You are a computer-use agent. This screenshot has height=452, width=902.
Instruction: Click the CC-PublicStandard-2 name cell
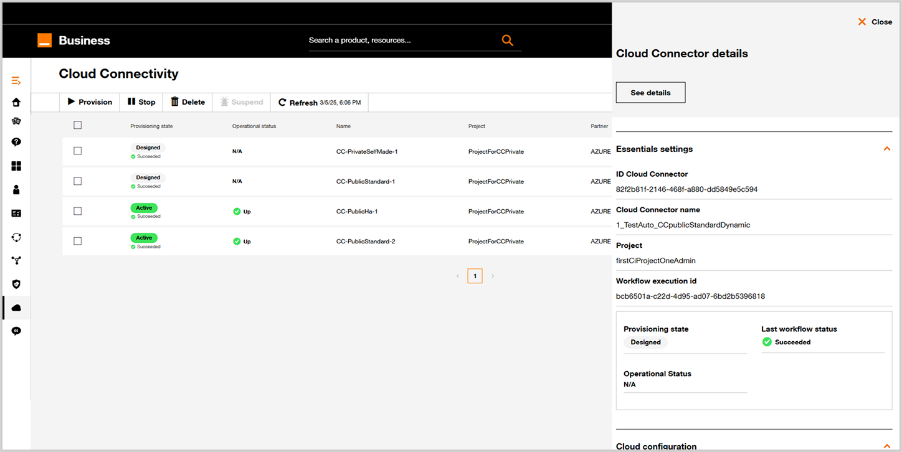pyautogui.click(x=366, y=242)
